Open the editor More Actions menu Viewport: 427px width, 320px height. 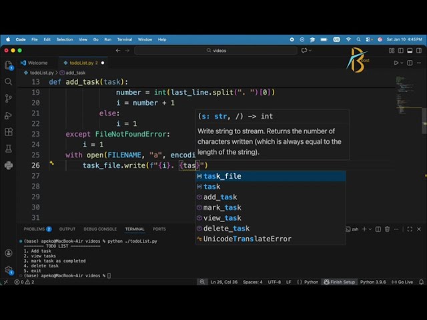(419, 63)
